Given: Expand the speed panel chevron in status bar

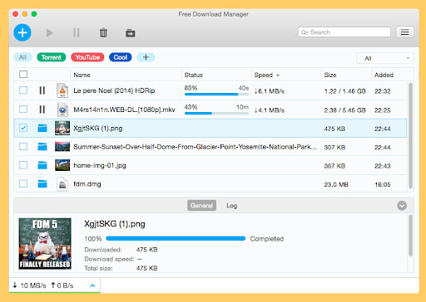Looking at the screenshot, I should [92, 285].
